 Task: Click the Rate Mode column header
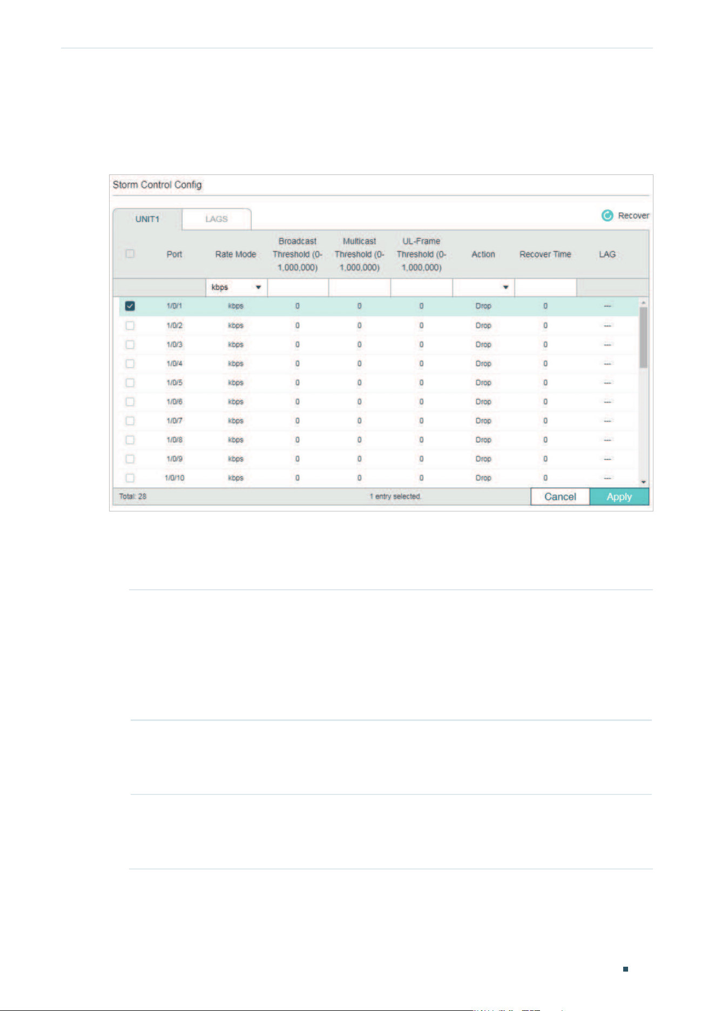tap(236, 254)
